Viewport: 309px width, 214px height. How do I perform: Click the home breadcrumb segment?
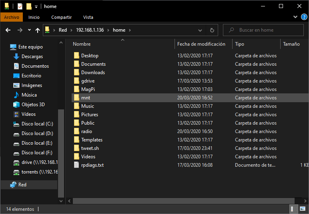(119, 30)
